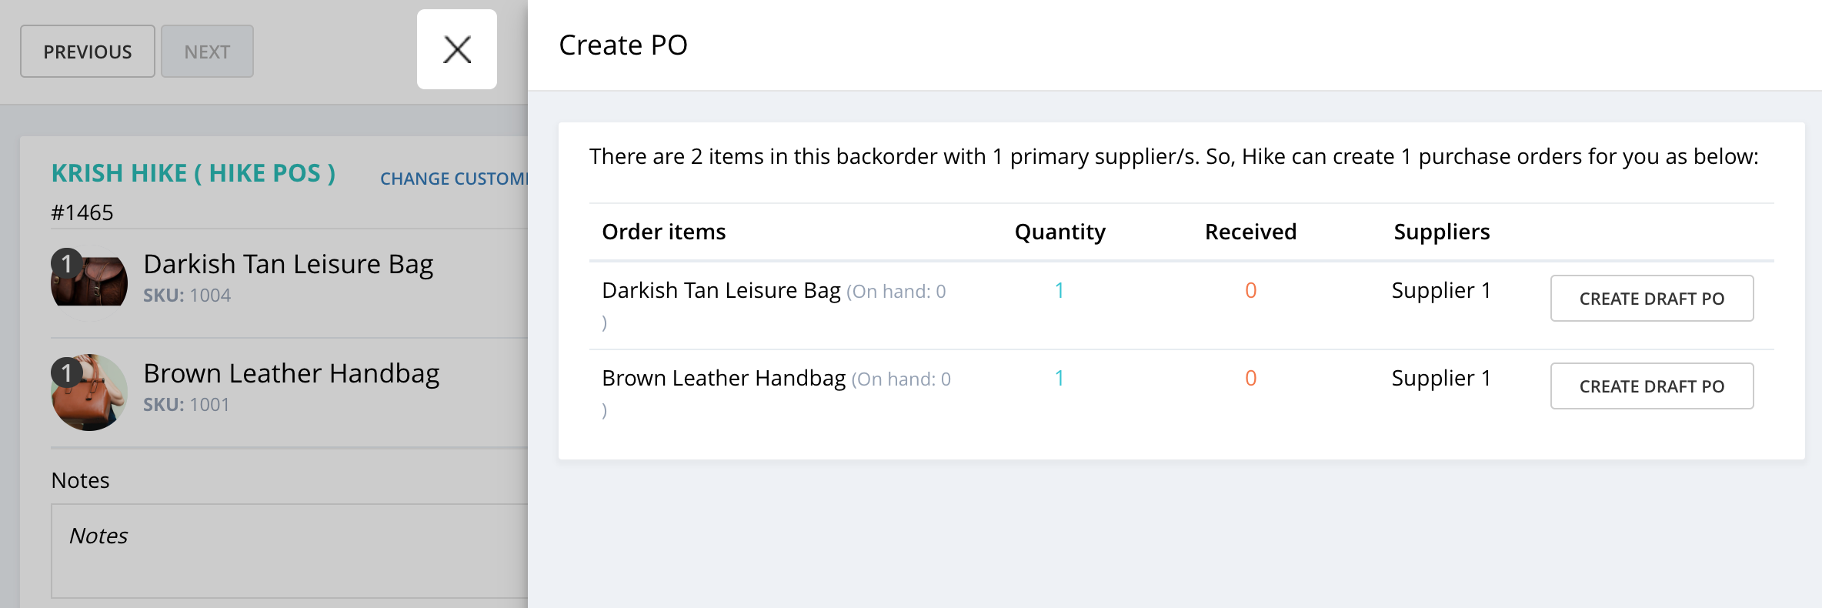Create draft PO for Brown Leather Handbag
Viewport: 1822px width, 608px height.
(1652, 386)
